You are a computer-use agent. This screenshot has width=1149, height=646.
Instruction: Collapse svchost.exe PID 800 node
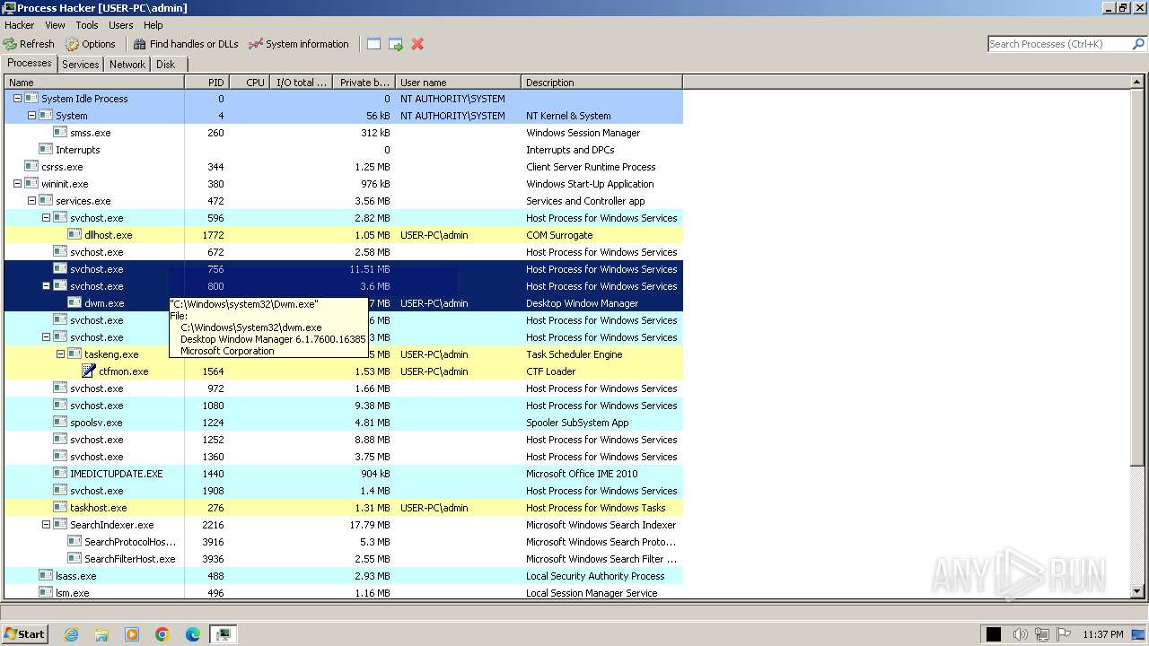pos(46,286)
